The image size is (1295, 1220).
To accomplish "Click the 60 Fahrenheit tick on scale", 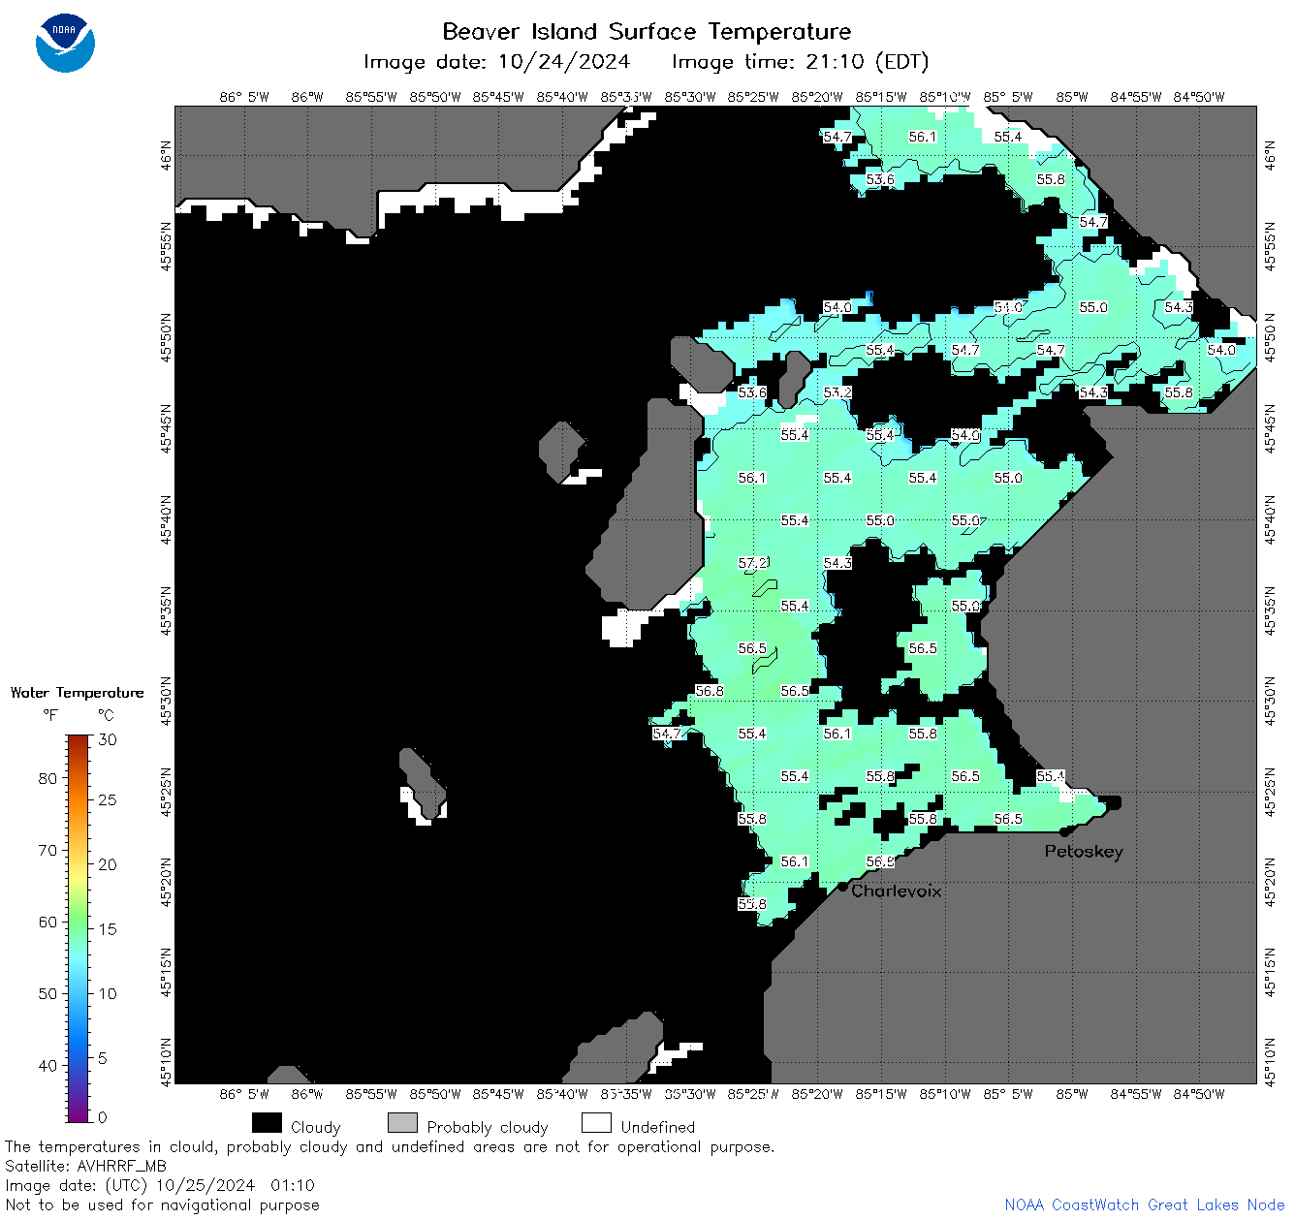I will click(47, 922).
